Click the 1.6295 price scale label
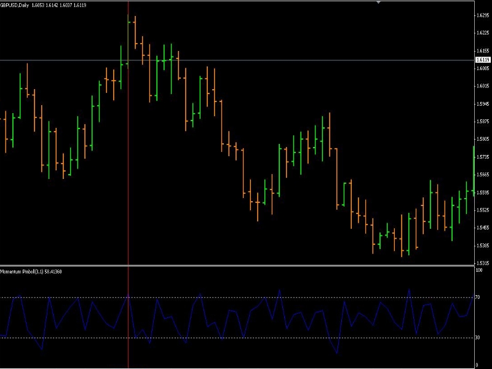The image size is (492, 369). pos(483,16)
